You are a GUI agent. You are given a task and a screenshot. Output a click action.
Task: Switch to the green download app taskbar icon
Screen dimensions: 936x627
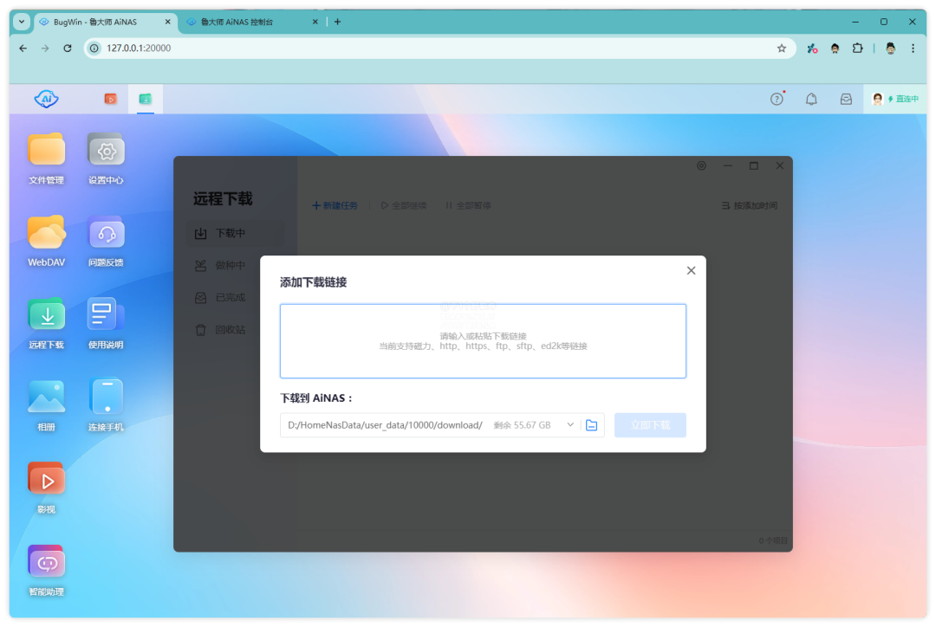pyautogui.click(x=145, y=99)
